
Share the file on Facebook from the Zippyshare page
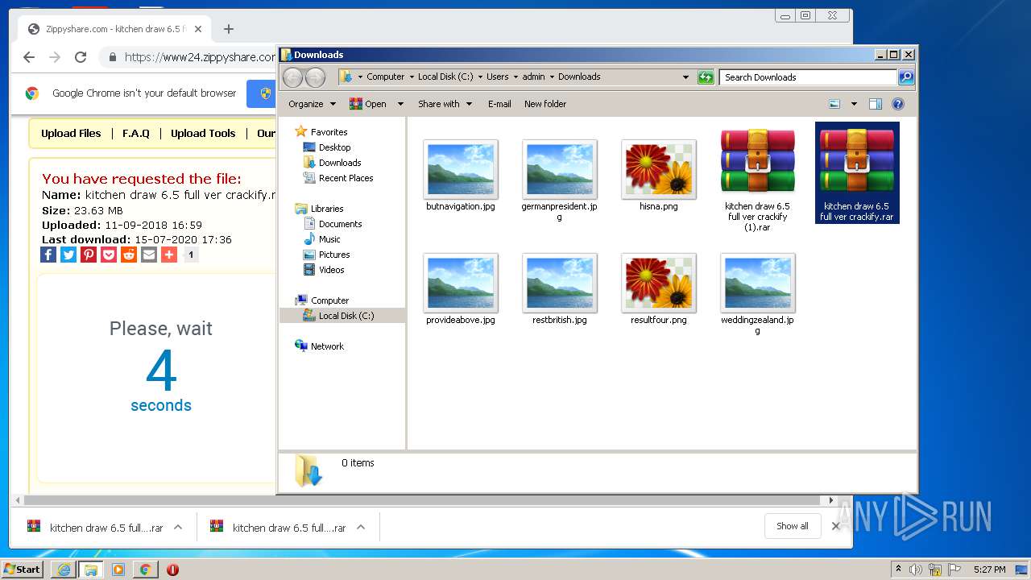coord(48,255)
